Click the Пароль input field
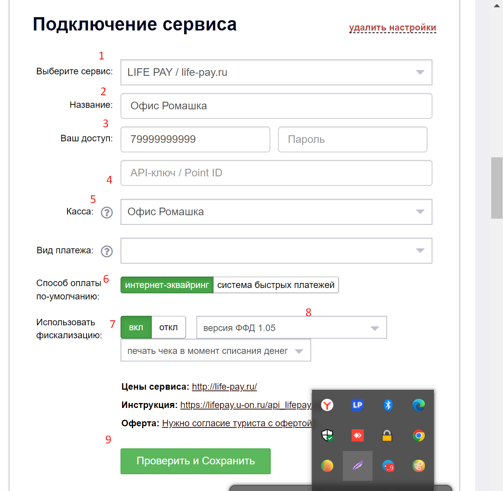 353,139
